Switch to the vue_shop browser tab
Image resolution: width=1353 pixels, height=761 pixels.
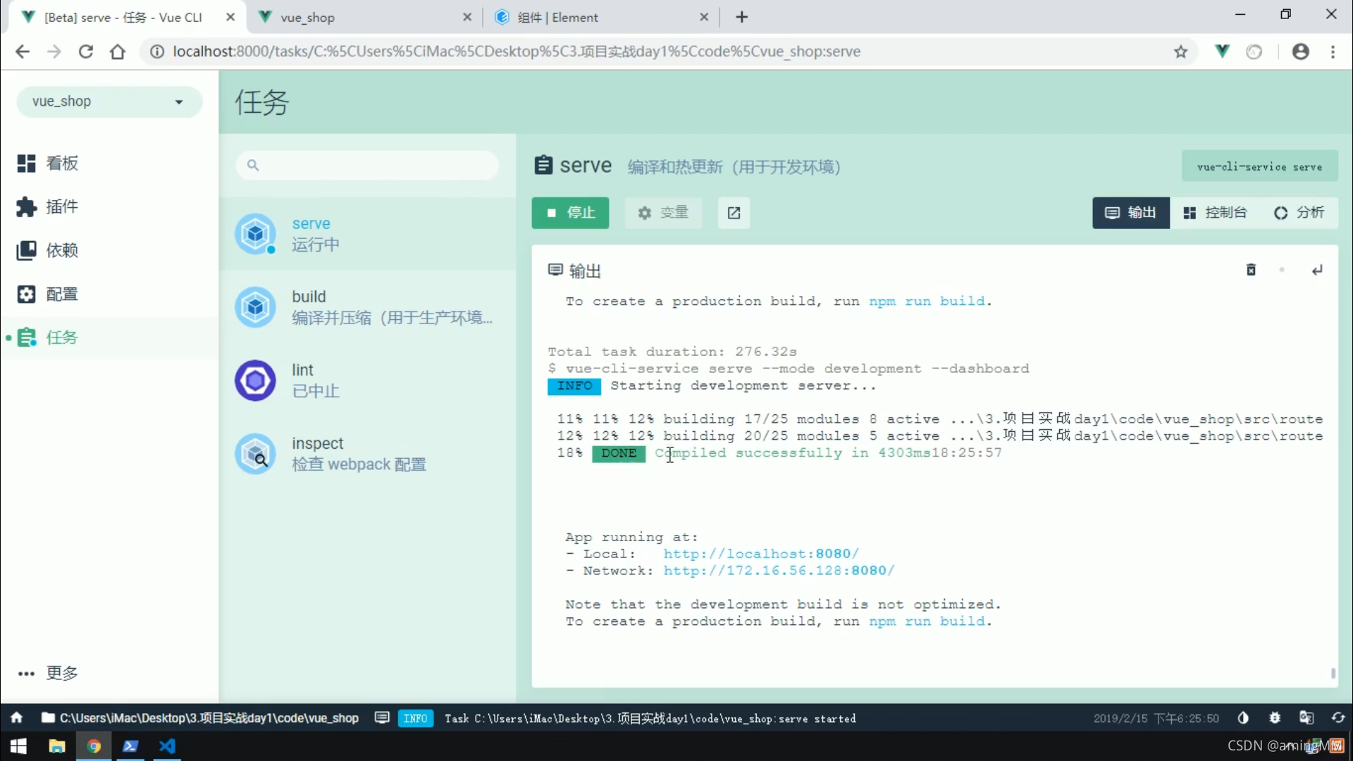tap(364, 17)
